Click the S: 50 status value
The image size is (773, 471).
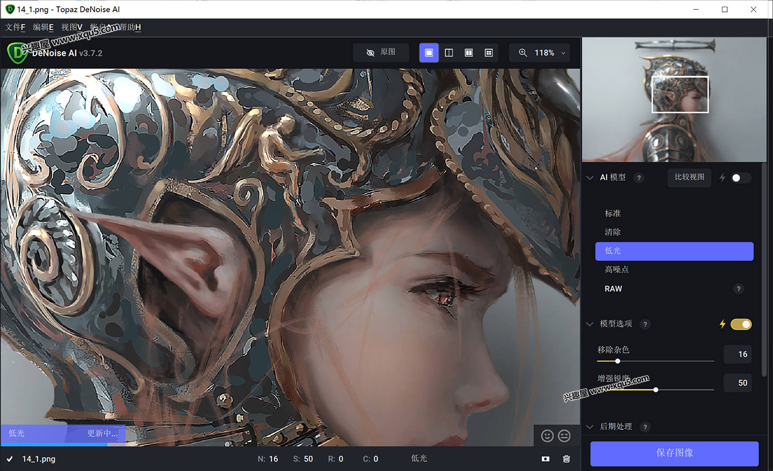(x=303, y=459)
